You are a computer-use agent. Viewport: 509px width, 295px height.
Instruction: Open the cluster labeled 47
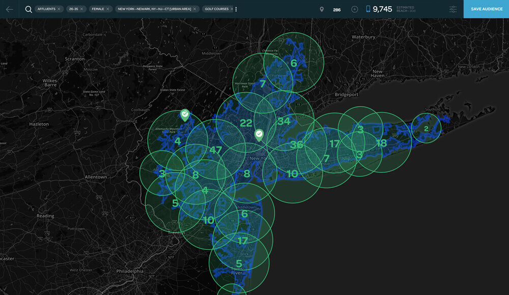(215, 150)
